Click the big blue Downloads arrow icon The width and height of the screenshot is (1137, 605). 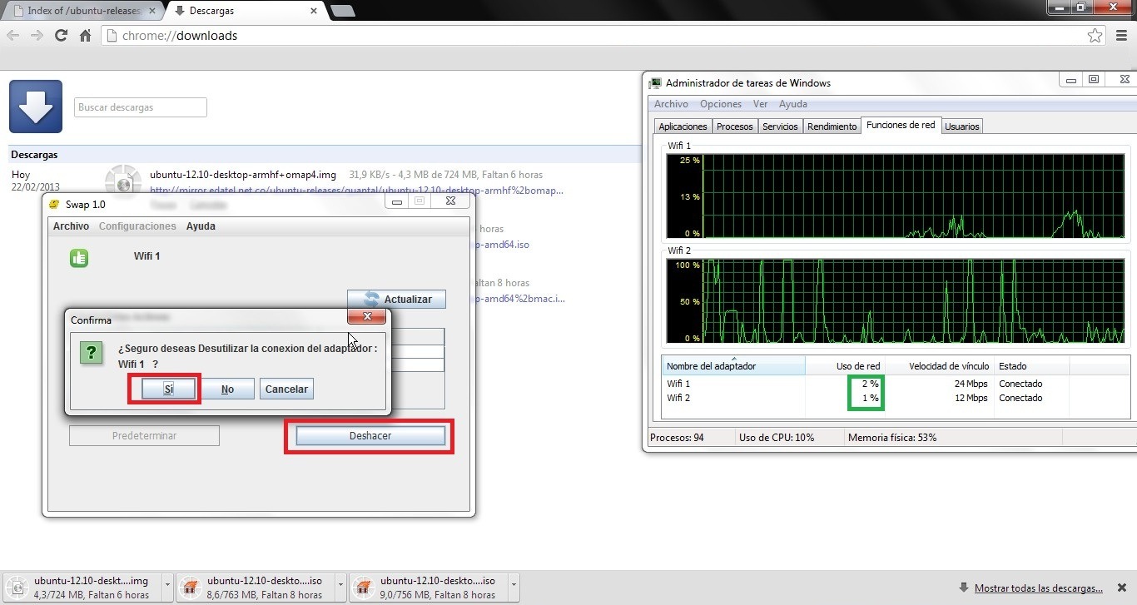(x=36, y=107)
